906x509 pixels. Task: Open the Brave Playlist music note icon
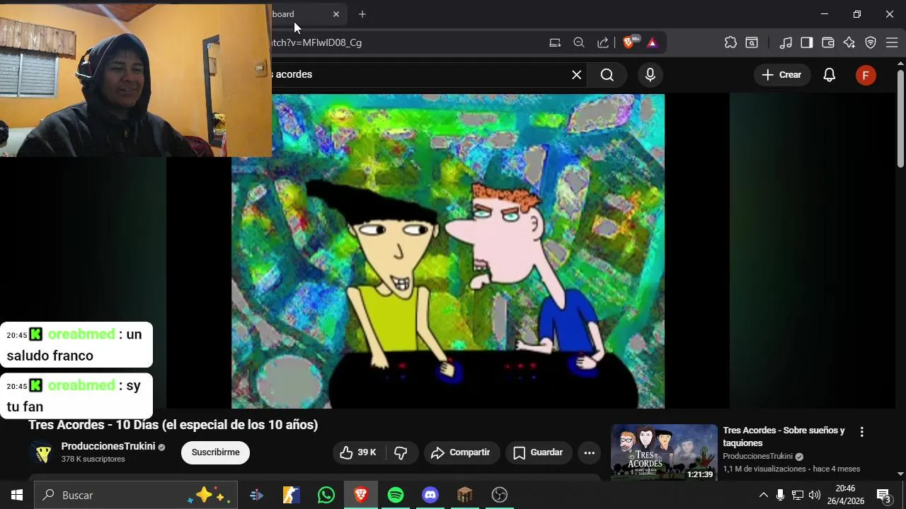click(x=786, y=42)
